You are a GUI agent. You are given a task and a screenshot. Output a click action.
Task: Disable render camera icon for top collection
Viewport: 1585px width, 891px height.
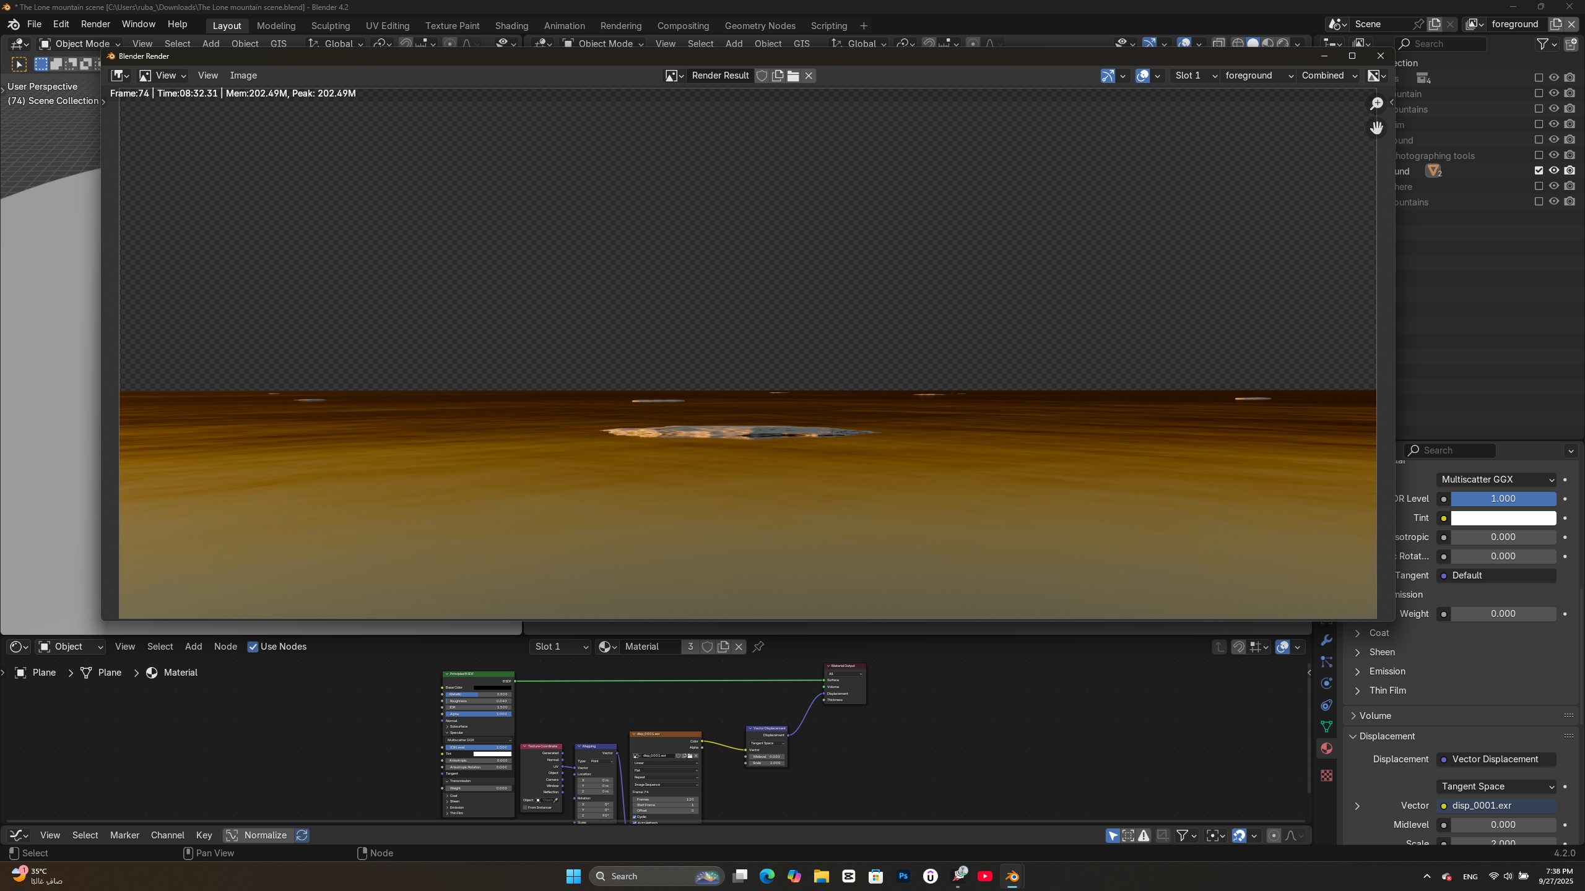tap(1570, 78)
